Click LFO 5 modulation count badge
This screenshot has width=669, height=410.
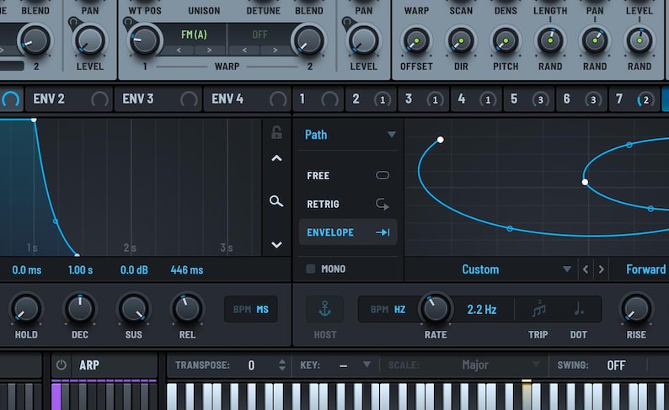click(540, 99)
